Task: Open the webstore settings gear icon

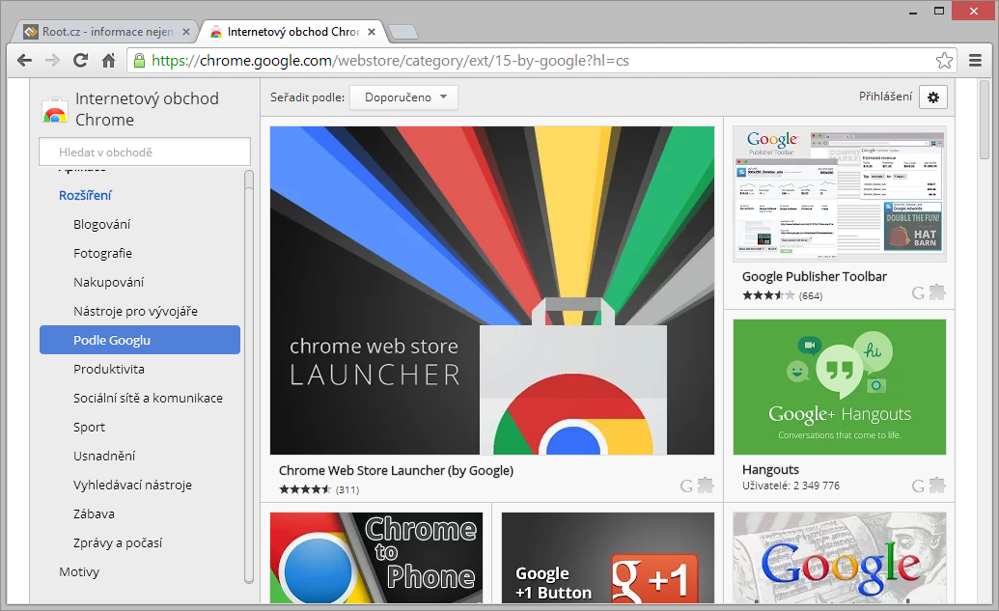Action: tap(931, 97)
